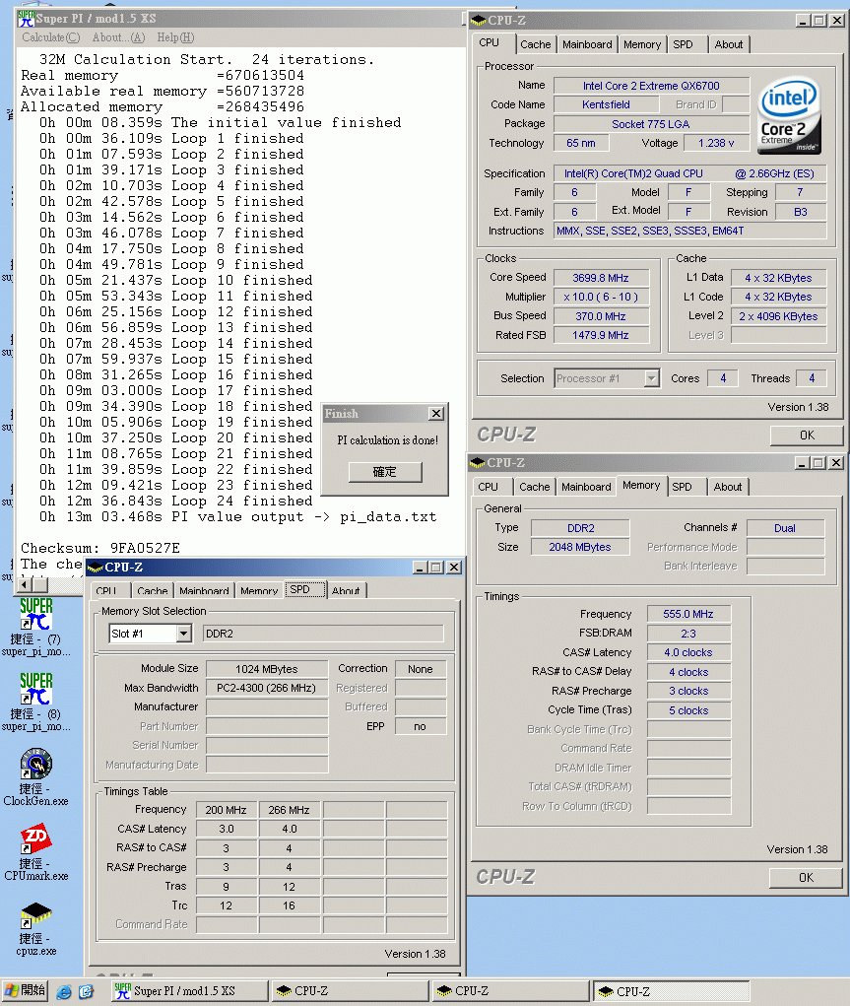Click CAS# Latency value 4.0 clocks
850x1006 pixels.
coord(688,652)
